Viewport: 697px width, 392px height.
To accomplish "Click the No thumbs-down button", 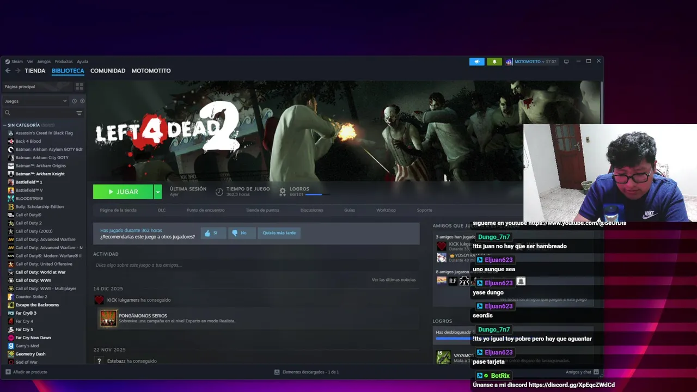I will 241,233.
